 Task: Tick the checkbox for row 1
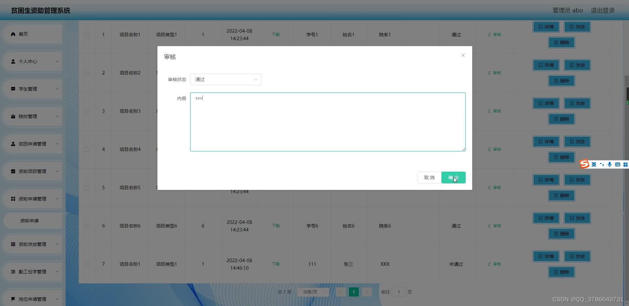pos(87,35)
